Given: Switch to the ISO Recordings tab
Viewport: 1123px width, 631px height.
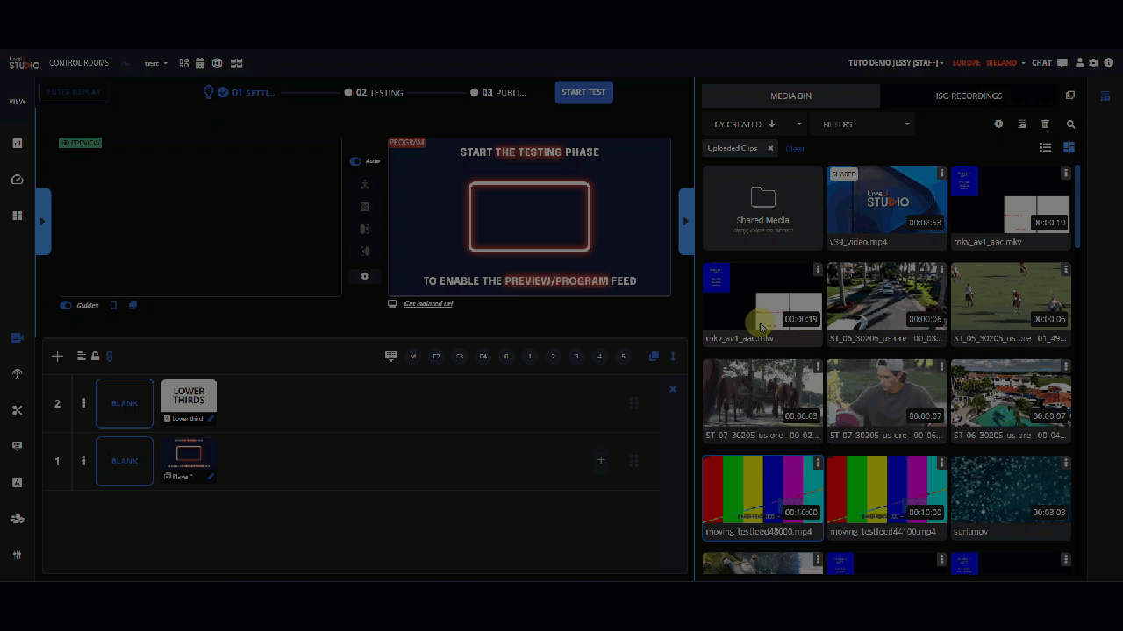Looking at the screenshot, I should (969, 96).
